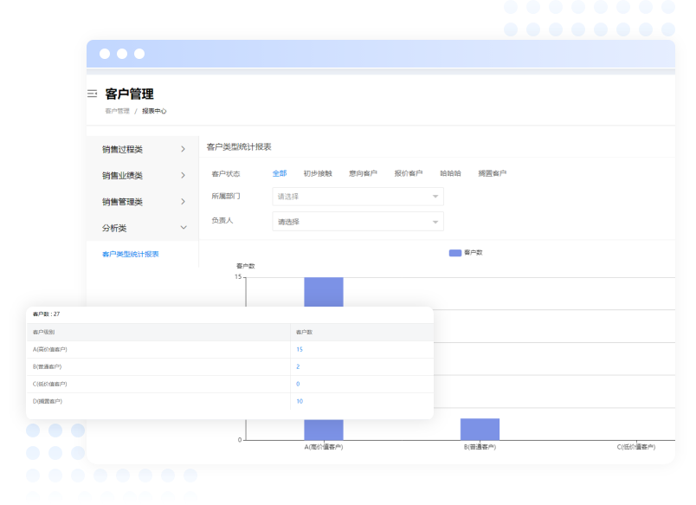Click count 10 for D(搁置客户)

300,401
